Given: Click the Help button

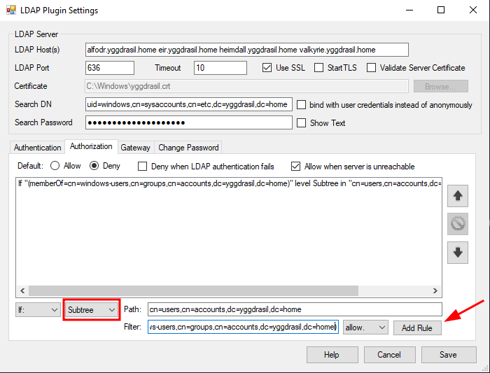Looking at the screenshot, I should (x=332, y=355).
